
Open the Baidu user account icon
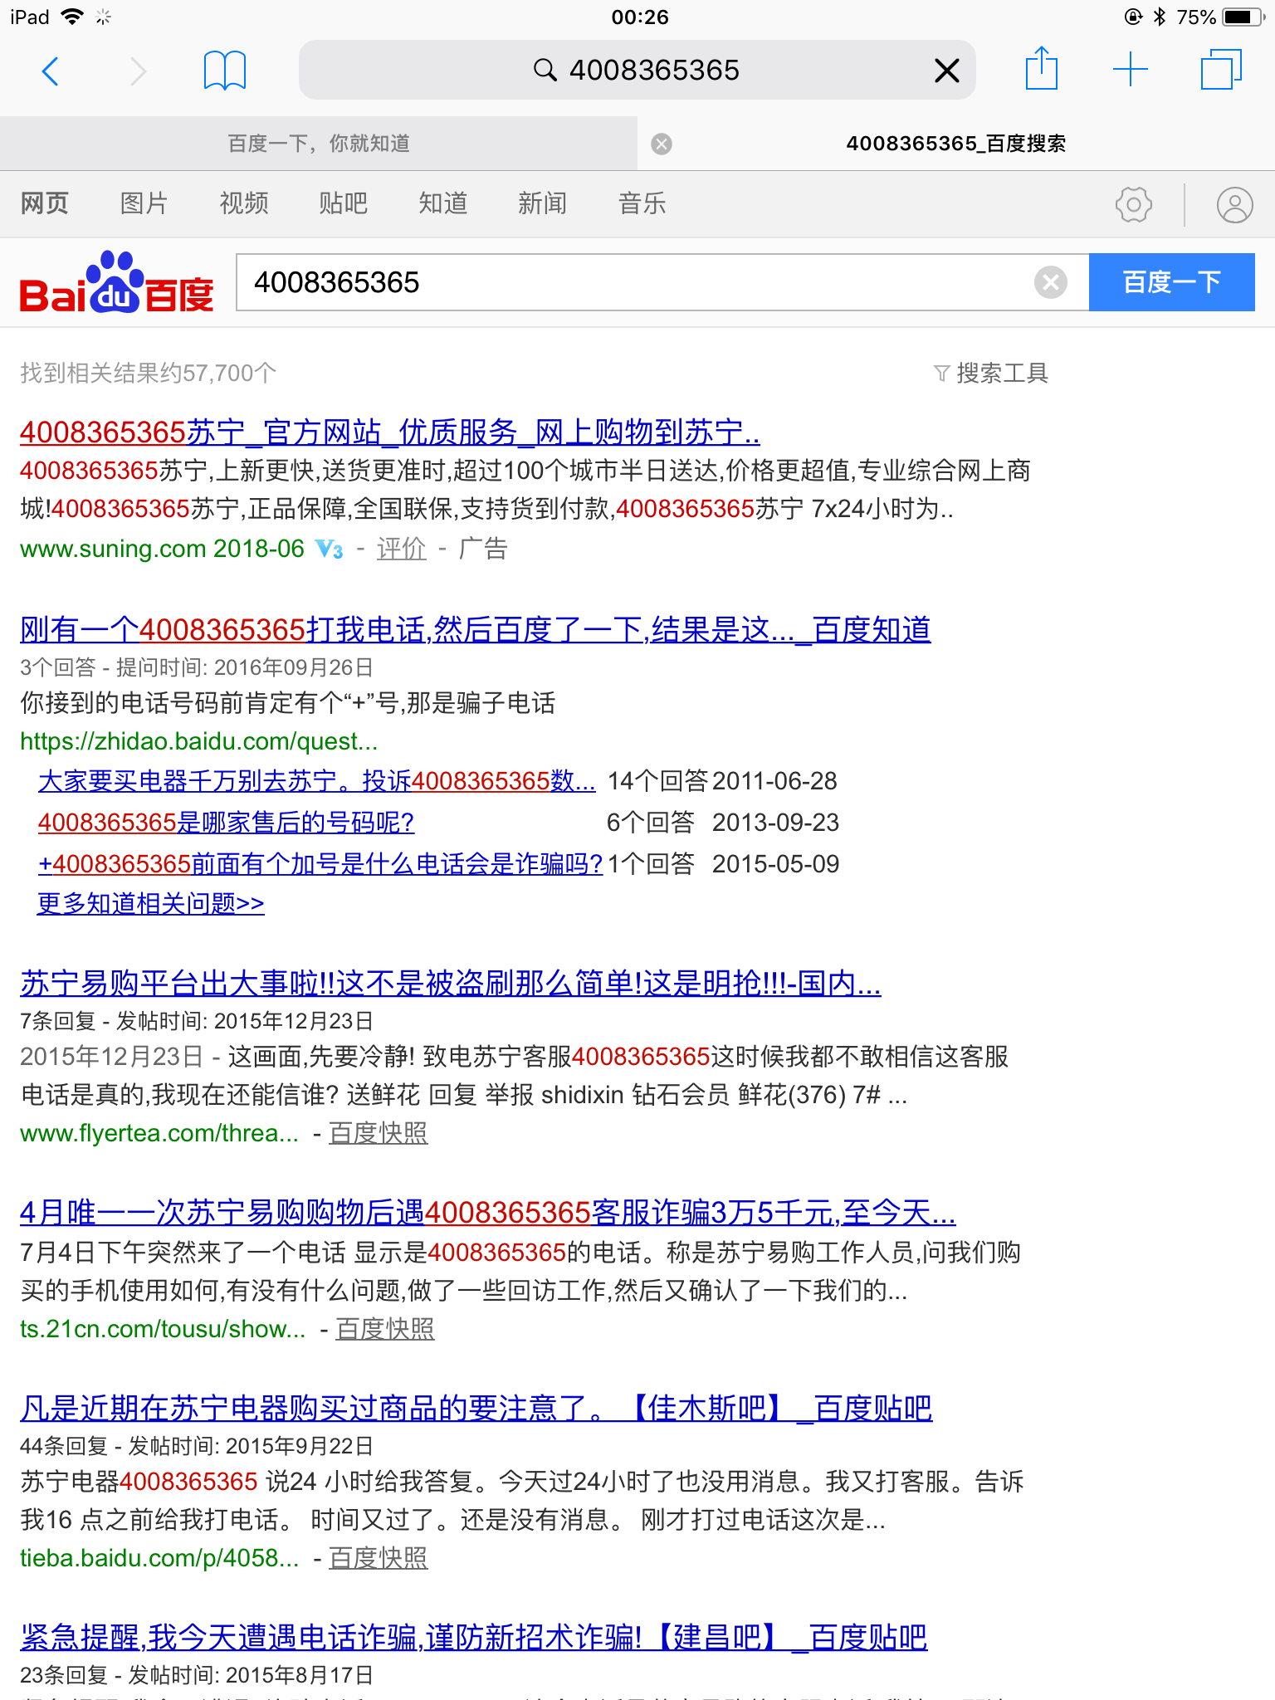[x=1235, y=204]
